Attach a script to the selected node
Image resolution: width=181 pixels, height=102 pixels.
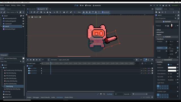(x=20, y=12)
